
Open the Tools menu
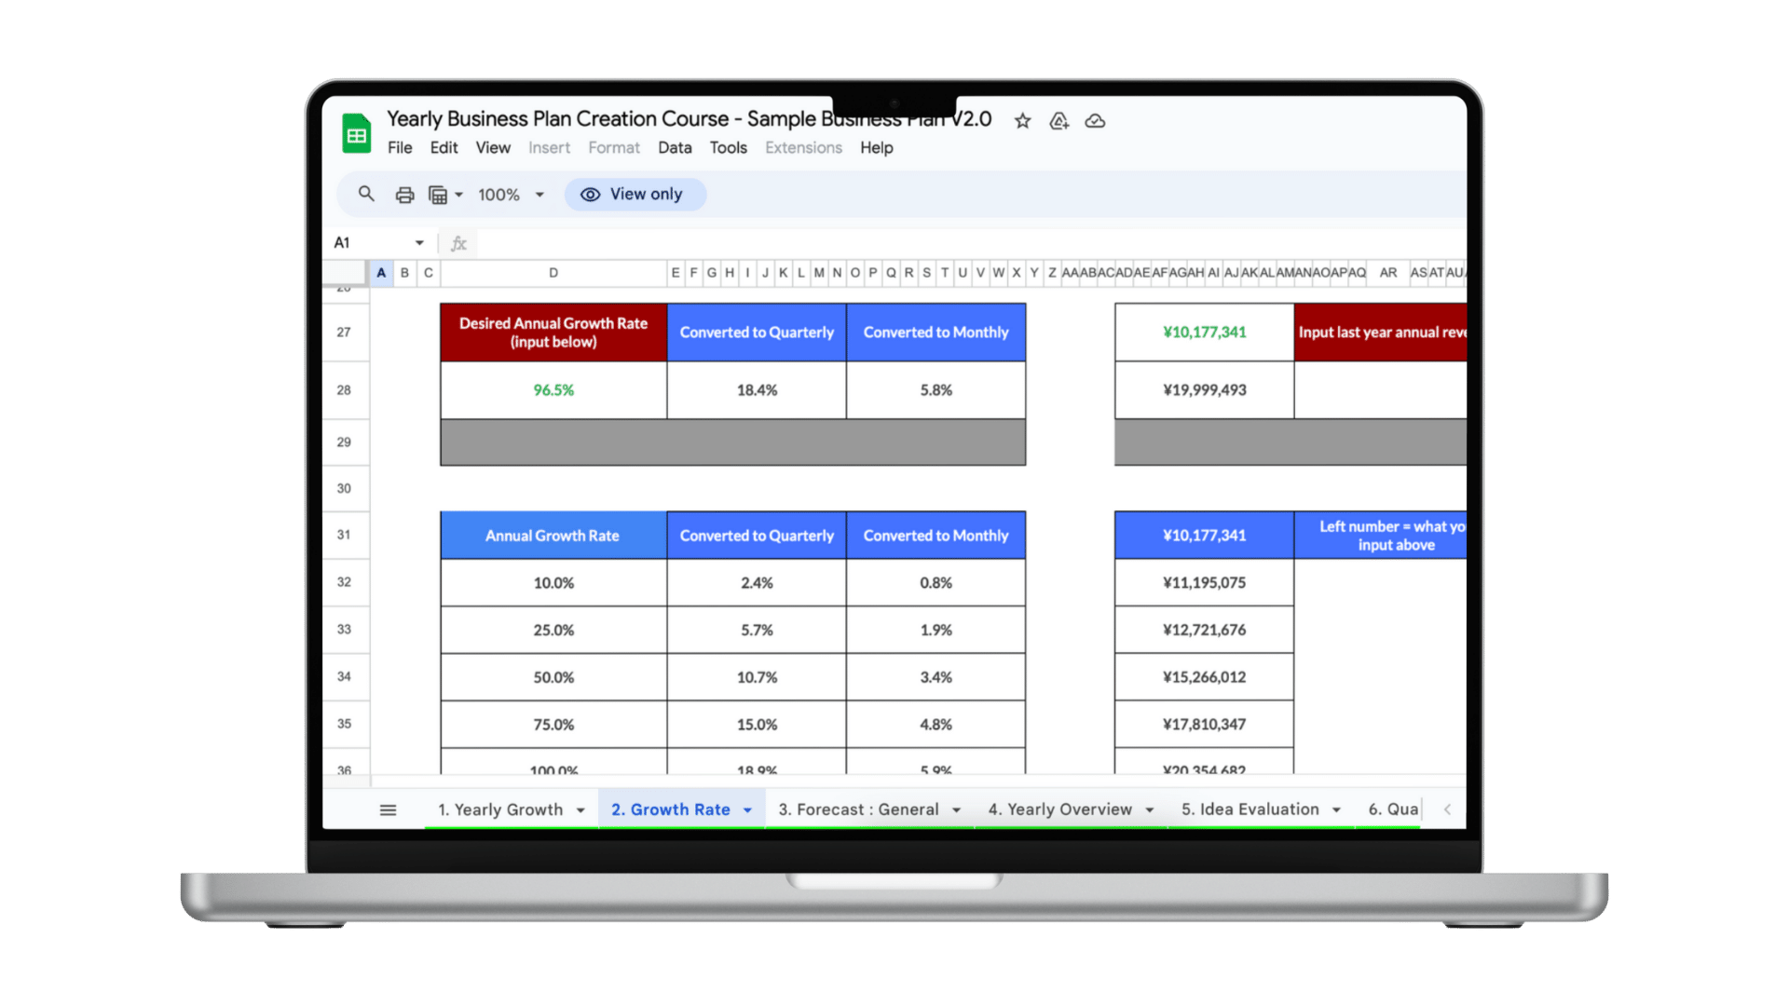(728, 147)
